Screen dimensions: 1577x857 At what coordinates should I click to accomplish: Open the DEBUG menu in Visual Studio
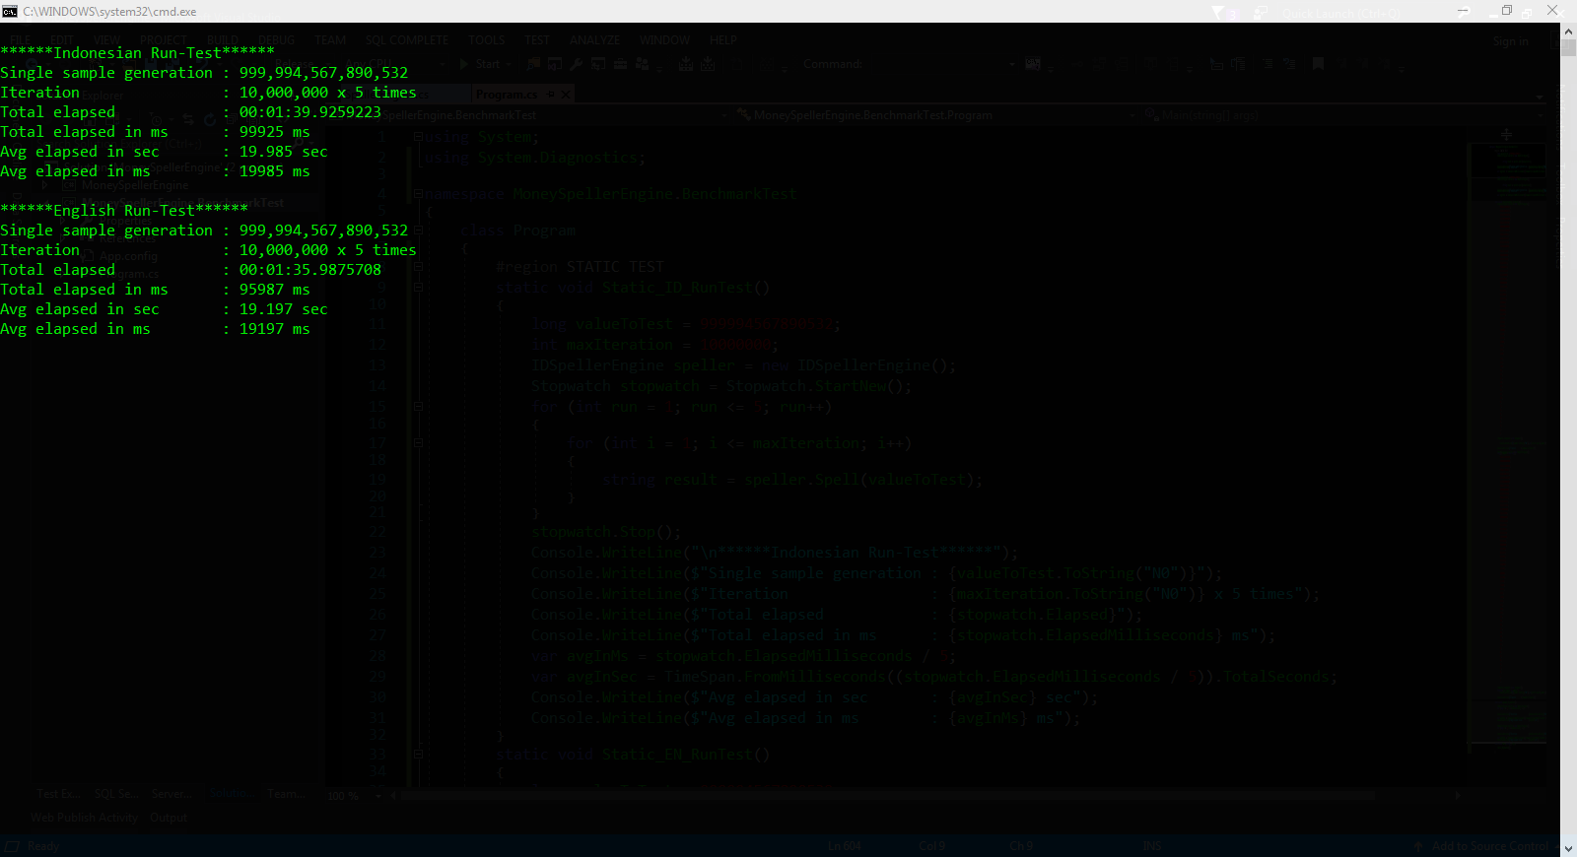coord(277,40)
